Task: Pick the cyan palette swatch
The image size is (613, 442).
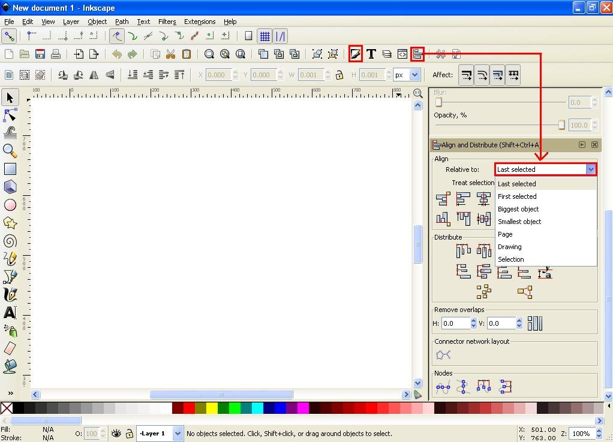Action: click(258, 408)
